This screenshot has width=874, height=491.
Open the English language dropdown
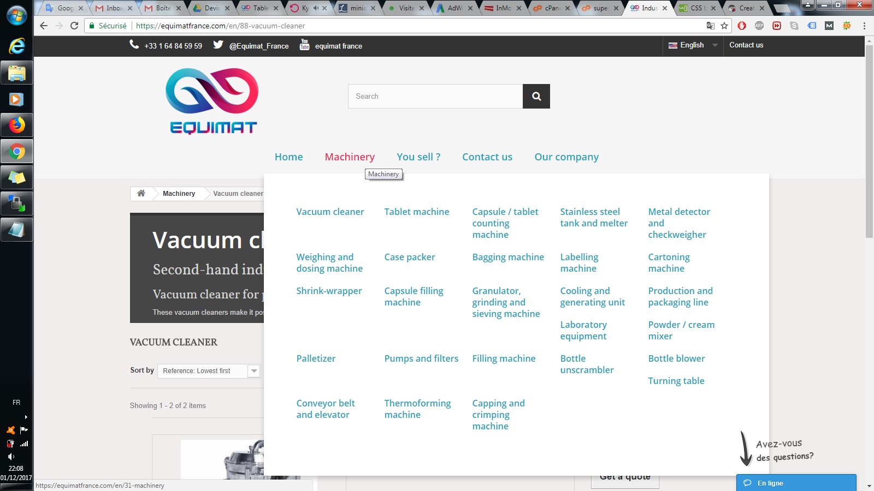point(693,45)
